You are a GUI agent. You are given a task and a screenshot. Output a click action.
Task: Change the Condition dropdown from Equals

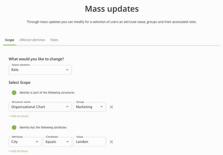pos(57,142)
